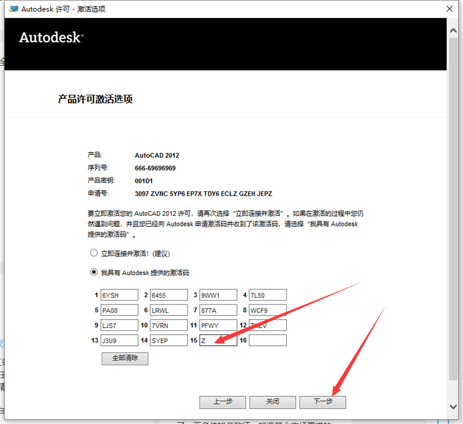Click activation code field 3 with 9WW1
Screen dimensions: 463x424
(218, 295)
